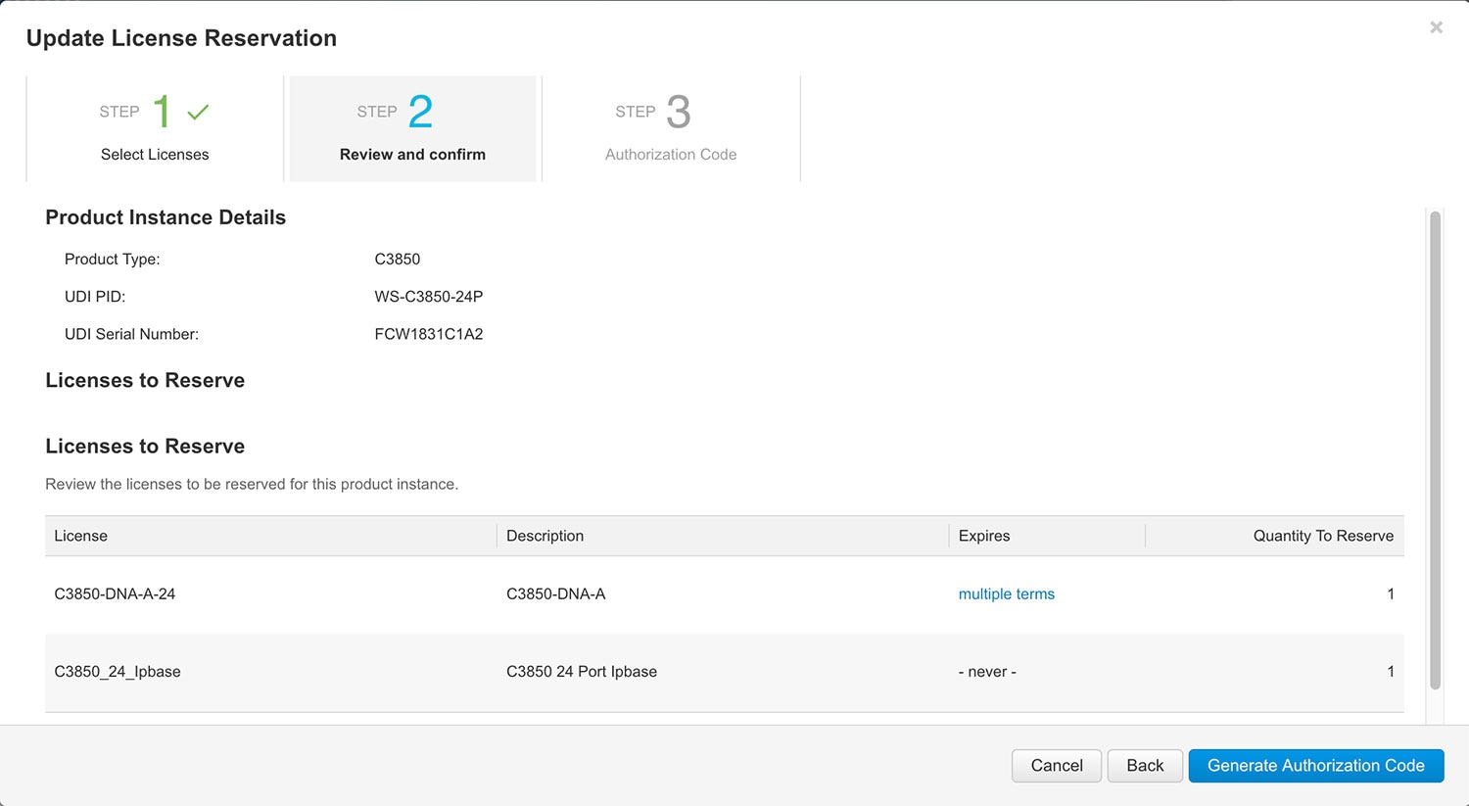Click the '- never -' expiry value
The height and width of the screenshot is (806, 1469).
pos(987,672)
